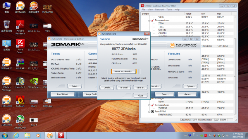This screenshot has width=248, height=139.
Task: Open Options under Results in 3DMark06
Action: tap(190, 86)
